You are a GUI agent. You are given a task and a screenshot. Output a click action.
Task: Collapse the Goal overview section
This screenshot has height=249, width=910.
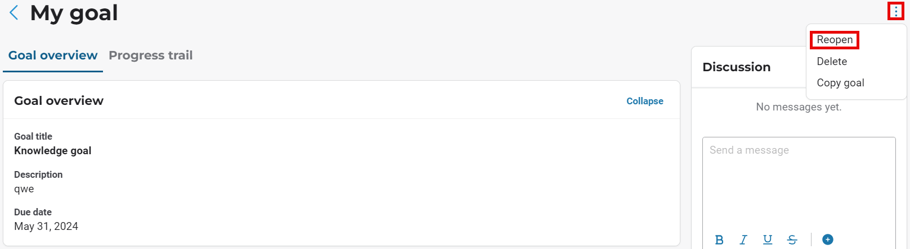pyautogui.click(x=644, y=101)
